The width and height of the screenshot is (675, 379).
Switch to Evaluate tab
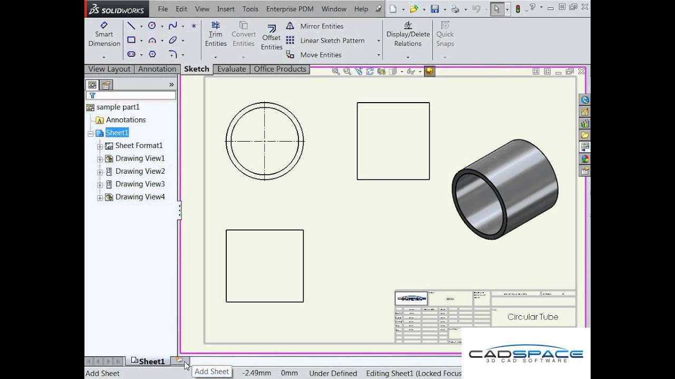(232, 69)
